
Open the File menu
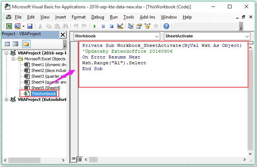pyautogui.click(x=18, y=17)
